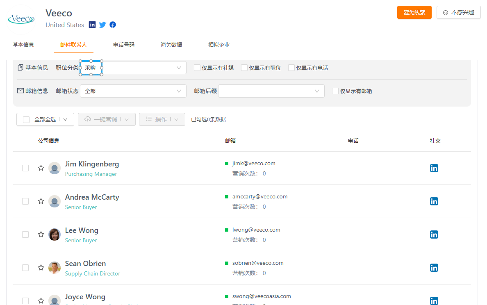Viewport: 487px width, 305px height.
Task: Click email amccarty@veeco.com
Action: coord(260,197)
